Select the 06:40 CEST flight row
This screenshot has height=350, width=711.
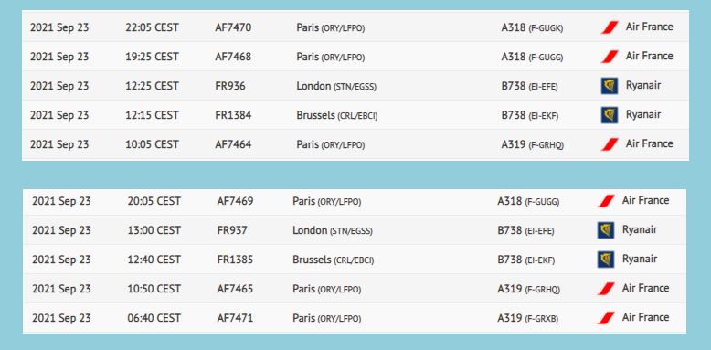(x=355, y=318)
